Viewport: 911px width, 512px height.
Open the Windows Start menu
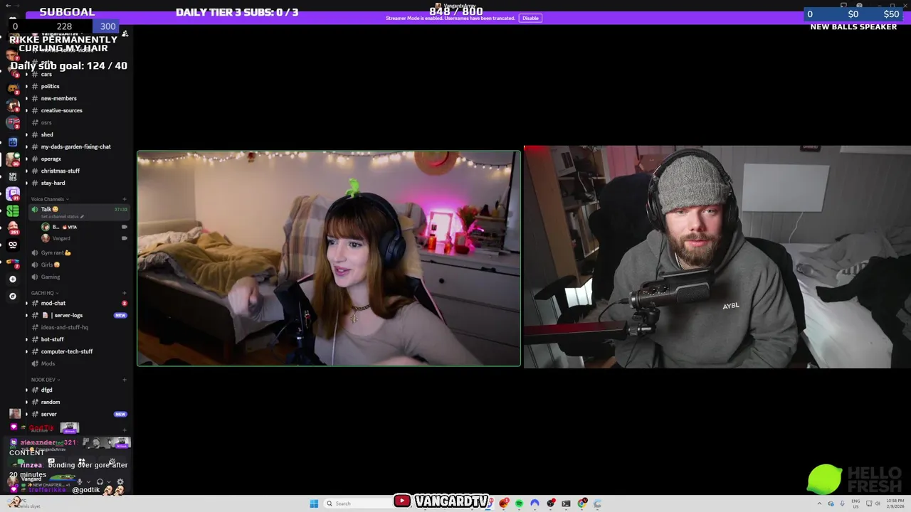coord(314,503)
